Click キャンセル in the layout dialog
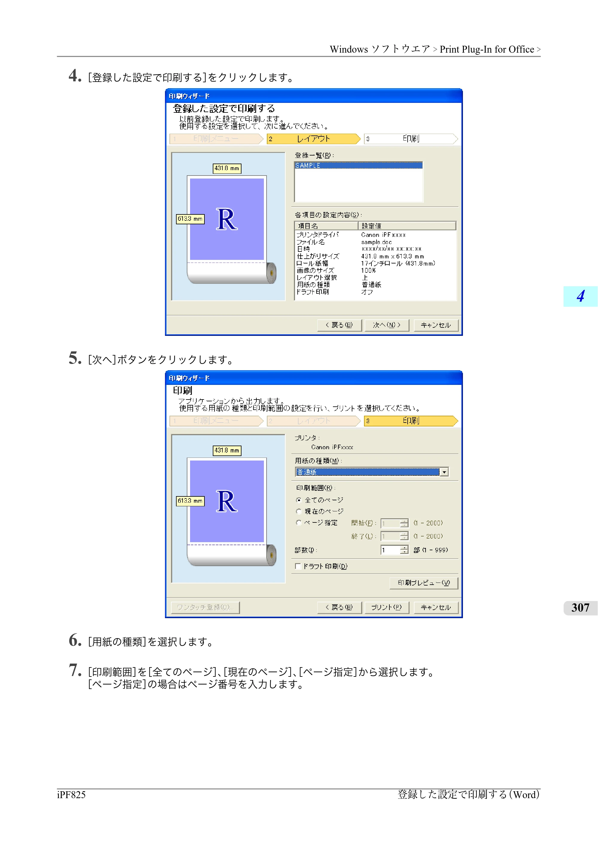This screenshot has width=598, height=846. pos(436,325)
